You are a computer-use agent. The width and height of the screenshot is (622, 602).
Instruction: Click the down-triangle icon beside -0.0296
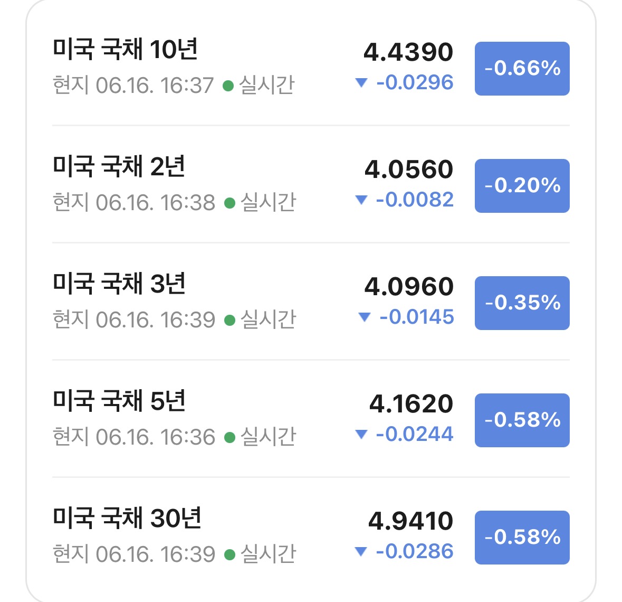pos(361,82)
